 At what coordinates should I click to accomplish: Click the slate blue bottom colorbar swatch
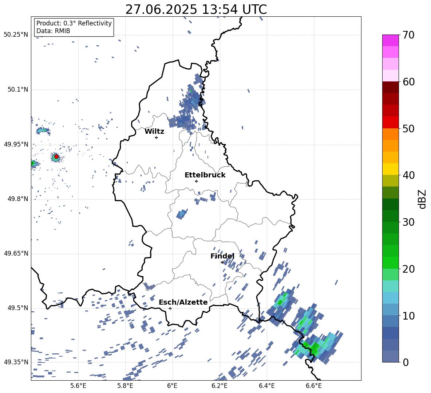(x=390, y=356)
